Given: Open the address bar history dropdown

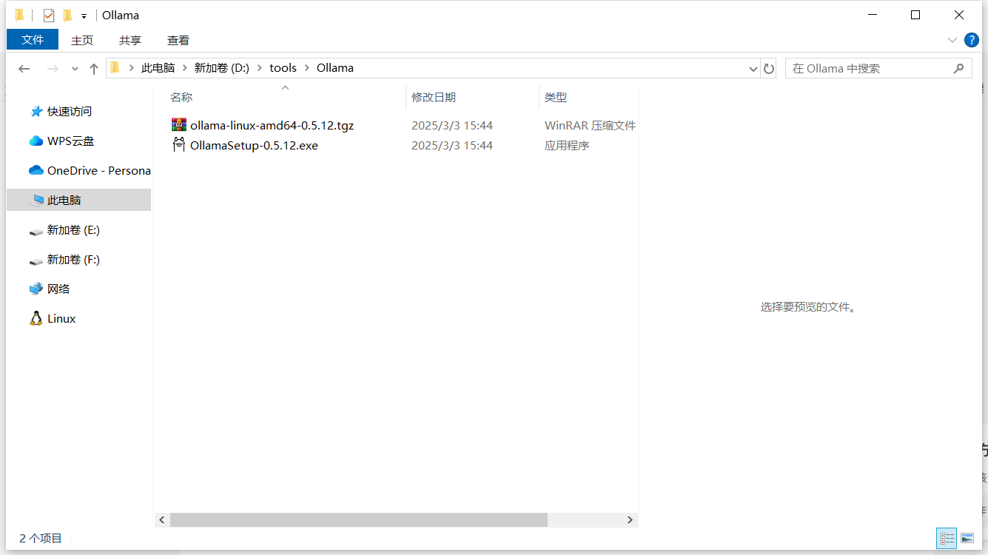Looking at the screenshot, I should [x=753, y=68].
